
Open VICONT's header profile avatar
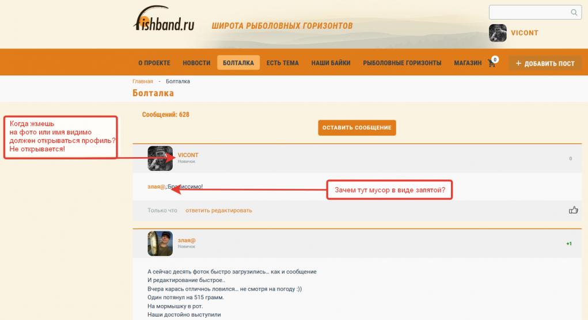click(x=498, y=33)
